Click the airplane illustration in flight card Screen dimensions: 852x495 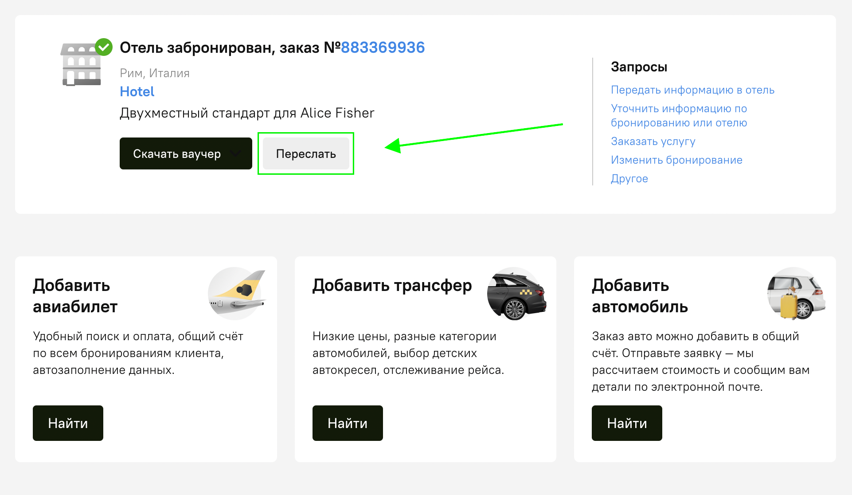(x=237, y=293)
